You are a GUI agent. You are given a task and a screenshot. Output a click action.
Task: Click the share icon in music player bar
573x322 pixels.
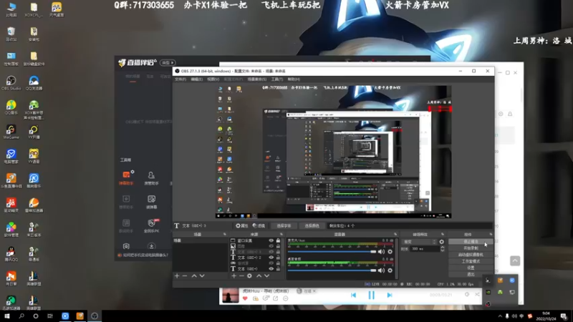276,298
